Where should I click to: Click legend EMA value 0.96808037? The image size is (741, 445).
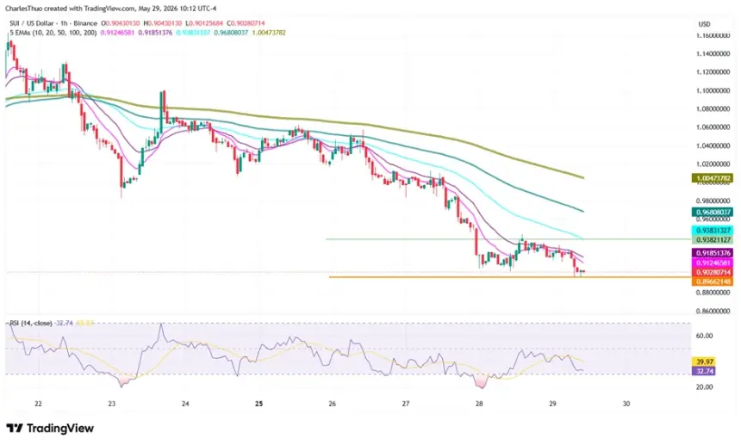231,33
